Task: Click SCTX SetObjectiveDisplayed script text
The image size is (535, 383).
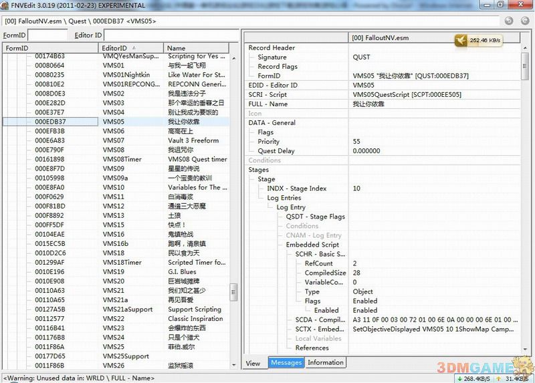Action: tap(433, 329)
